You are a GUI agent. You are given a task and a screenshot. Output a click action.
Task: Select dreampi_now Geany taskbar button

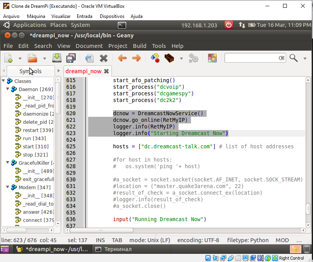click(x=53, y=249)
